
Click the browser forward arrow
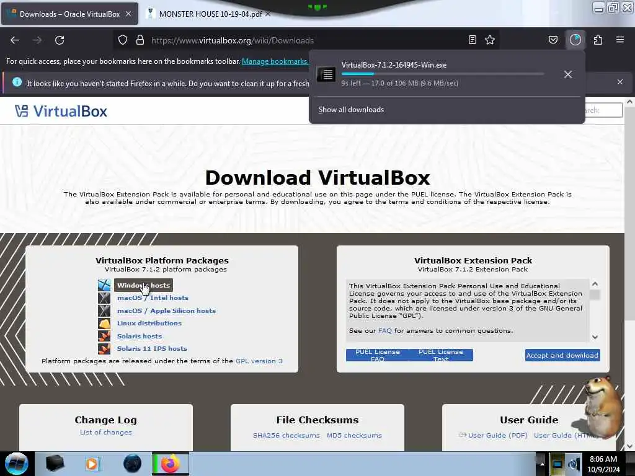tap(37, 40)
